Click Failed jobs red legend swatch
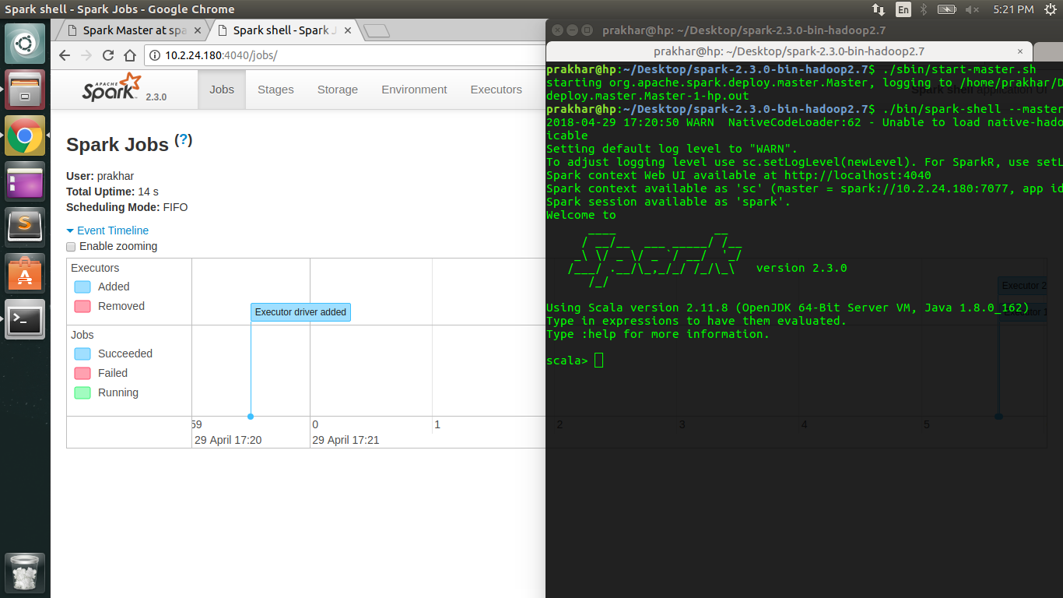This screenshot has height=598, width=1063. coord(82,373)
